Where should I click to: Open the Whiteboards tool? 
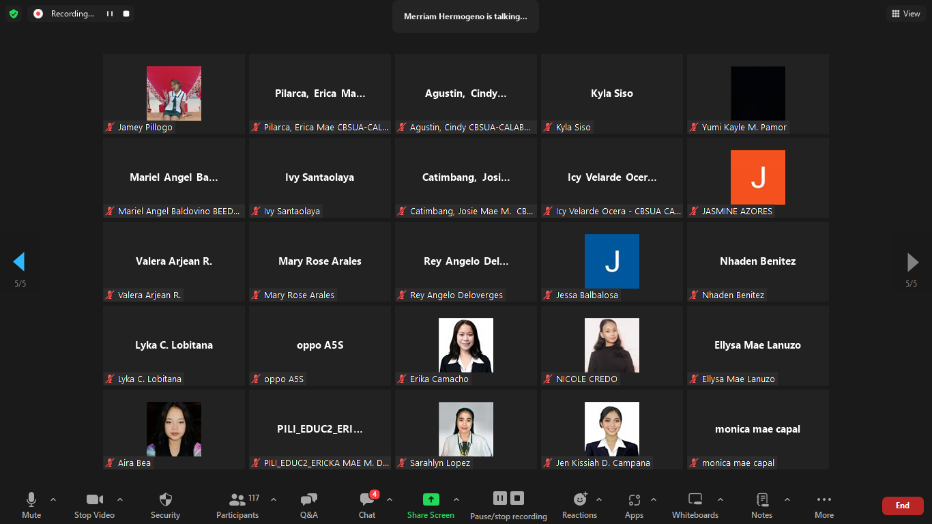695,505
